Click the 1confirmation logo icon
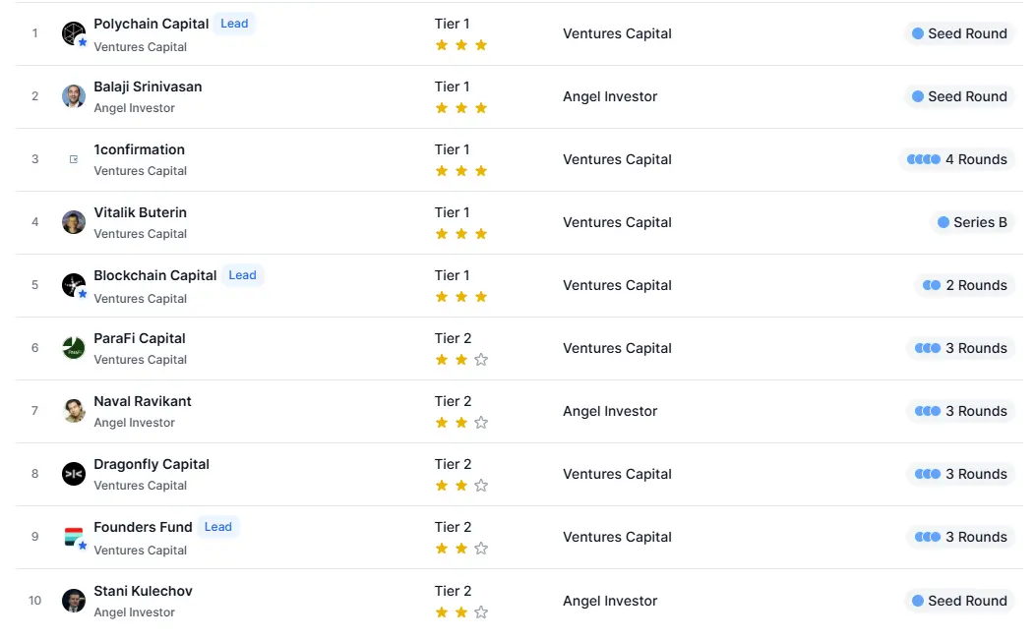This screenshot has width=1036, height=640. (x=74, y=159)
